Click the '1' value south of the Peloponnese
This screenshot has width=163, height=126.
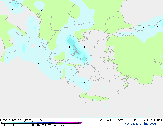[x=84, y=83]
